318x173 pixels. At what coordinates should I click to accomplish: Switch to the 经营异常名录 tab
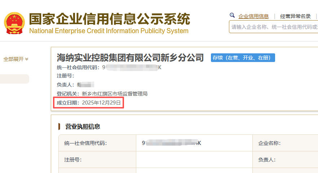click(295, 16)
